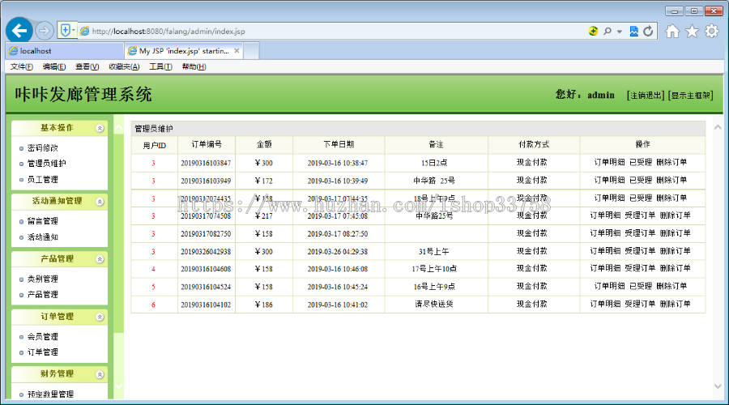This screenshot has width=729, height=405.
Task: Click the search magnifier icon in address bar
Action: click(x=607, y=31)
